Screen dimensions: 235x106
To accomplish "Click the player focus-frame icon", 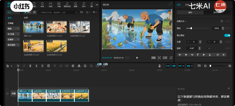I will (x=159, y=58).
